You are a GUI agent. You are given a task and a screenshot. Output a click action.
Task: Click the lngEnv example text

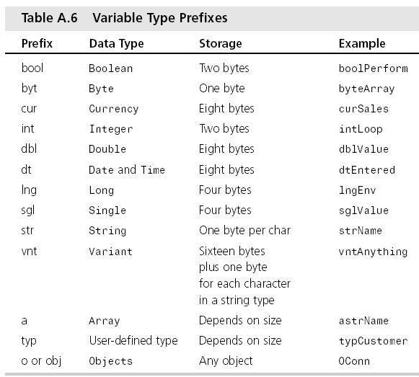357,190
